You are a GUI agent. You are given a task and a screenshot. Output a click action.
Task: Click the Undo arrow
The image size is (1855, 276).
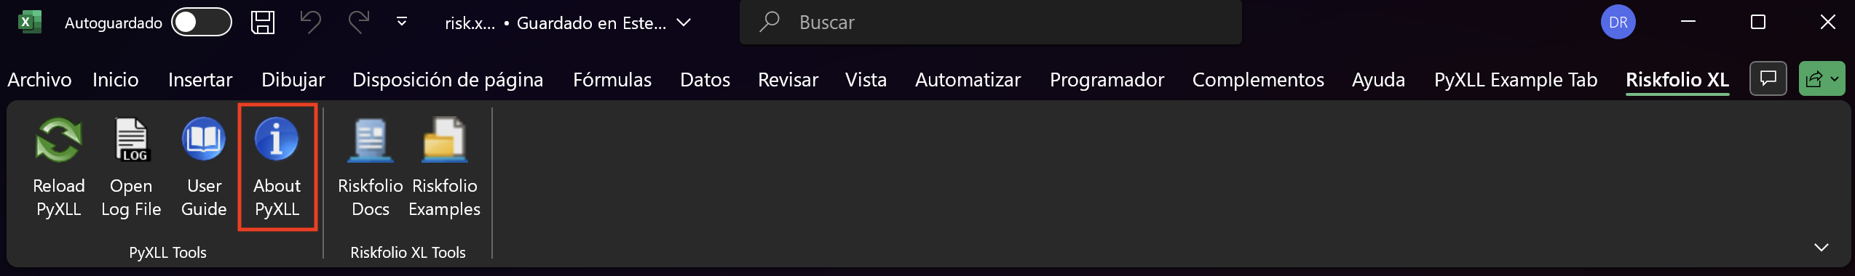point(311,23)
